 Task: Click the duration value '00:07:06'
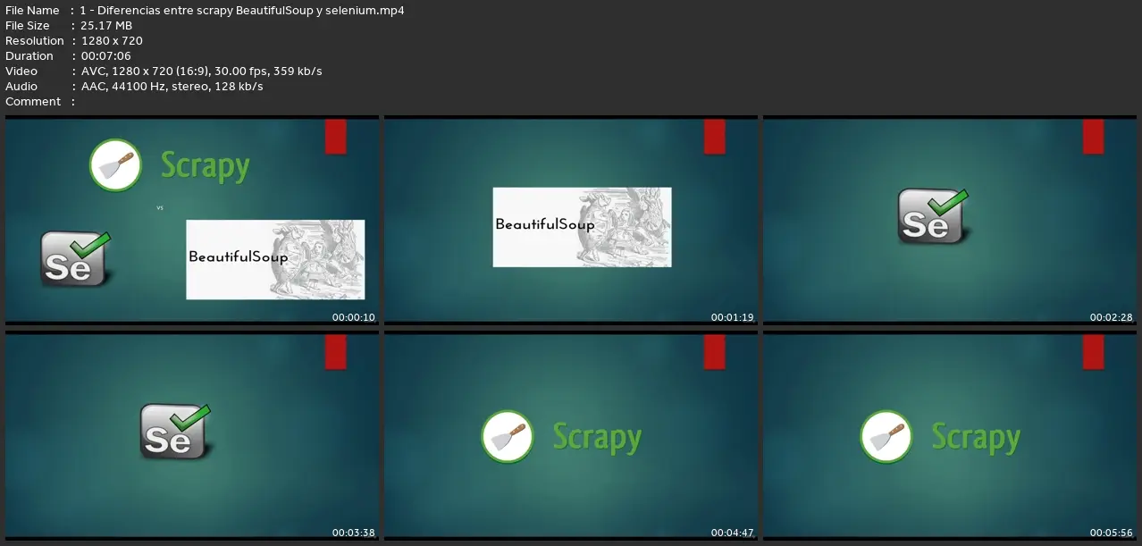click(x=106, y=56)
